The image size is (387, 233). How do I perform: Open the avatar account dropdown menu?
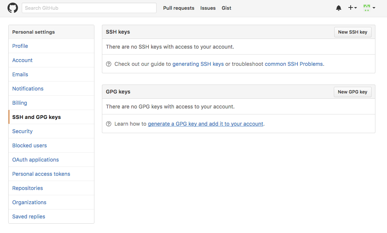coord(374,8)
